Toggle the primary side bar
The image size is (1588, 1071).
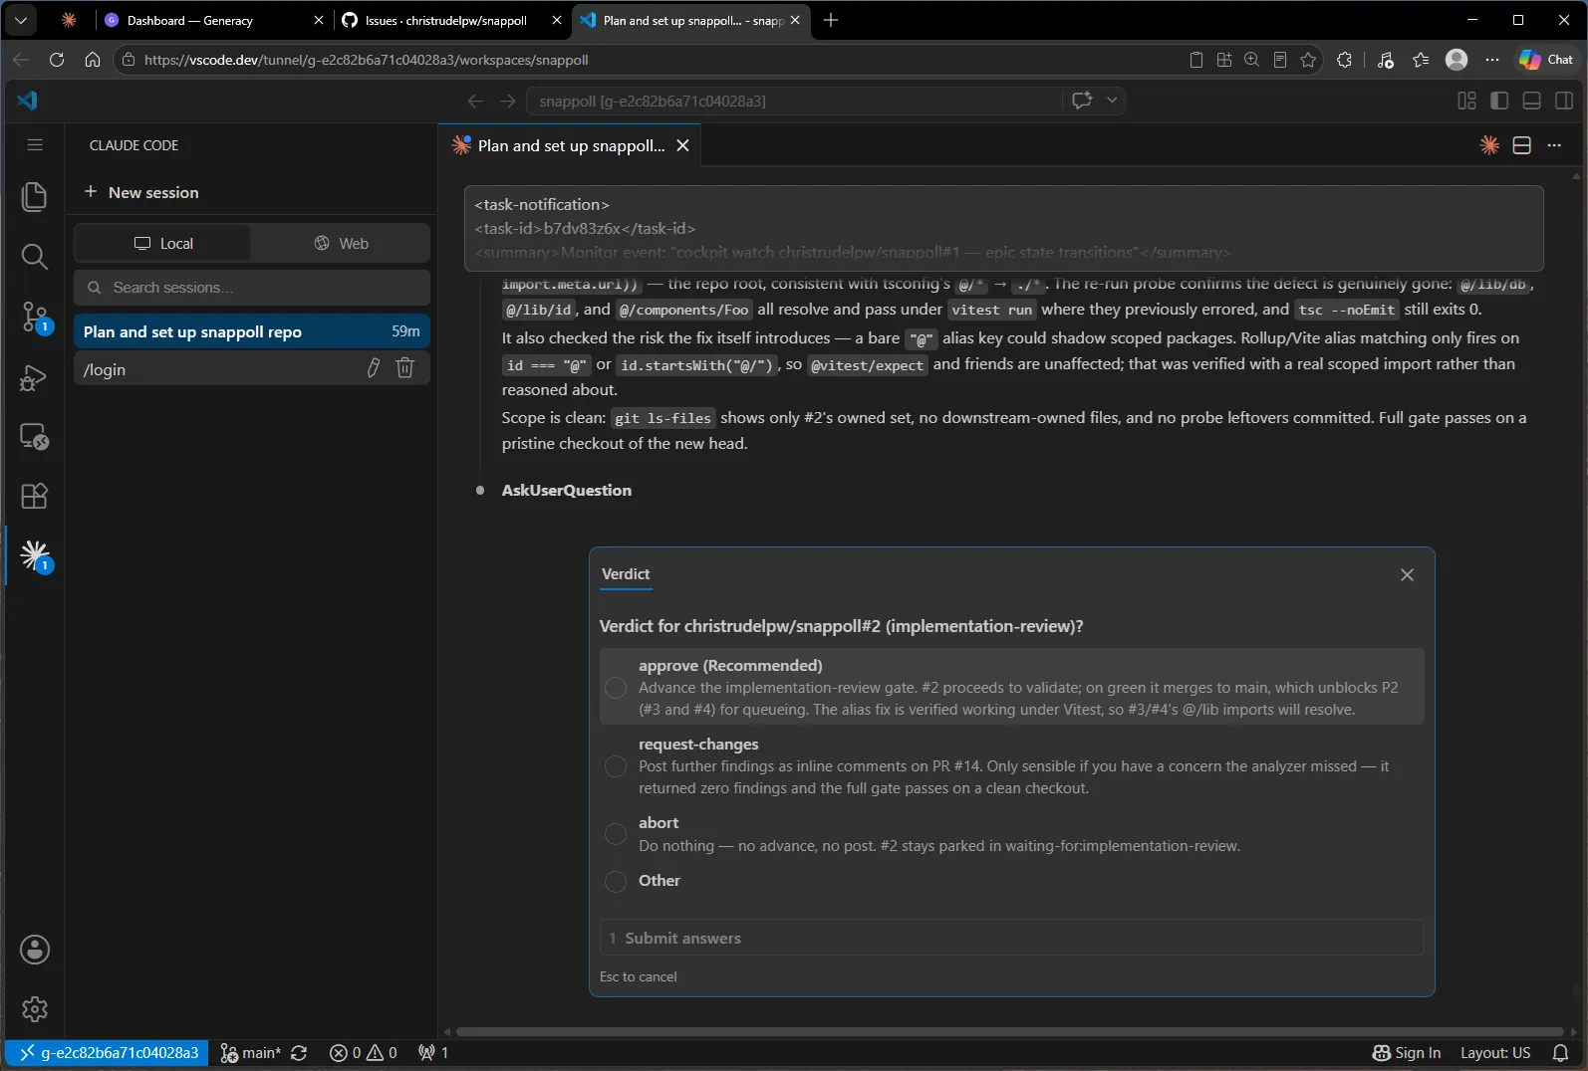pyautogui.click(x=1499, y=101)
